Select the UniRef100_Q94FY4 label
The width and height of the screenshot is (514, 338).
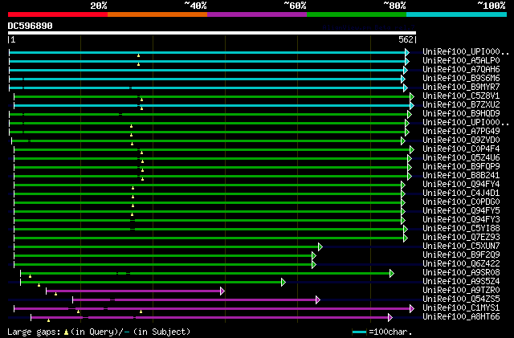[x=461, y=185]
